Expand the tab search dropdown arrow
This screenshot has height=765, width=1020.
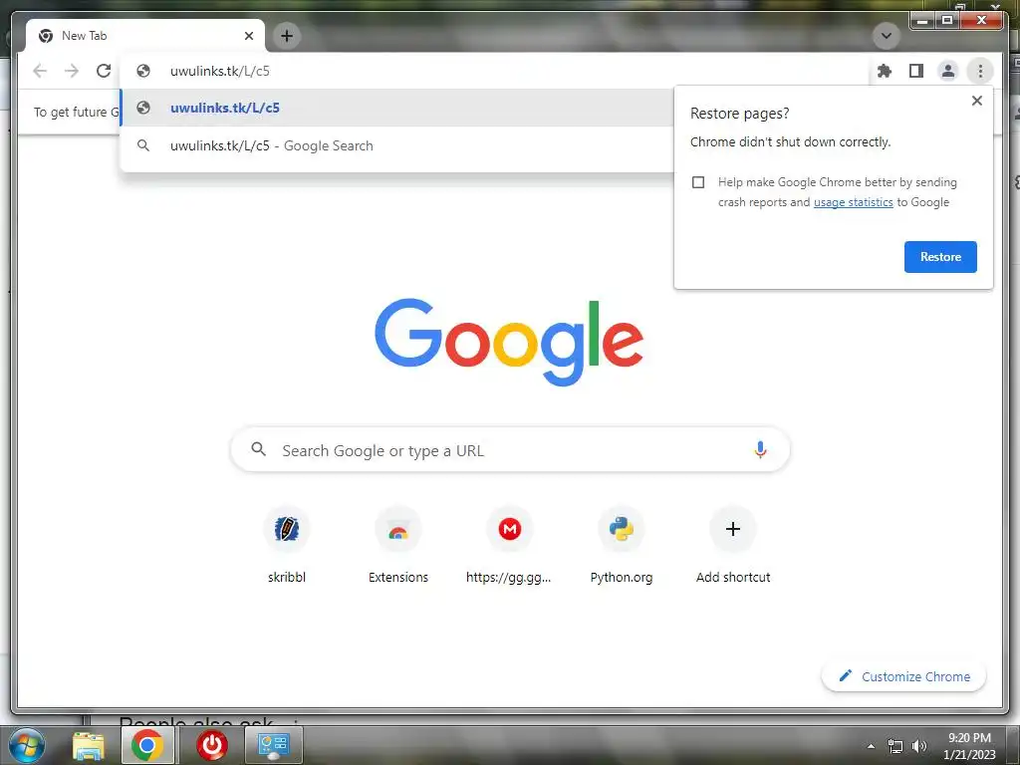point(886,35)
